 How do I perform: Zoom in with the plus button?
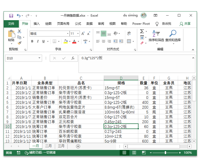(x=180, y=153)
